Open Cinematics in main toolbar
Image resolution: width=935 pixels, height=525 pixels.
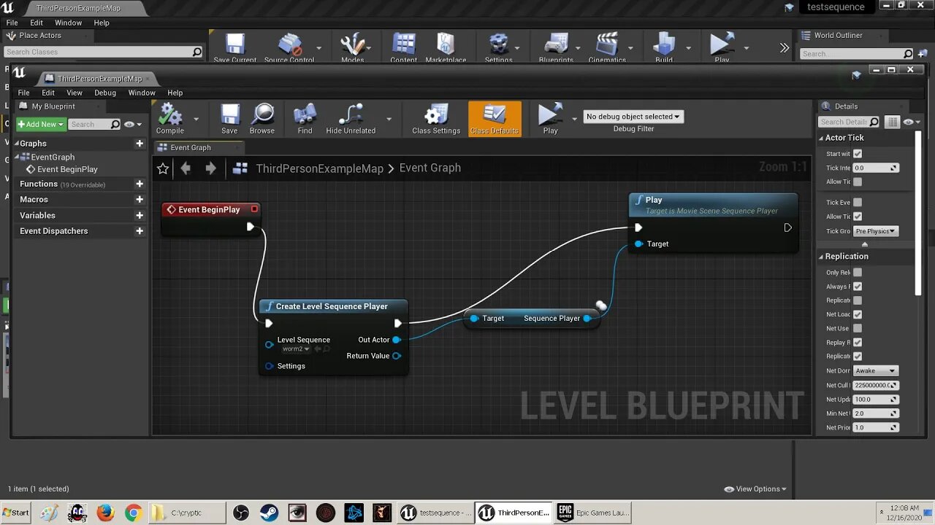tap(607, 48)
